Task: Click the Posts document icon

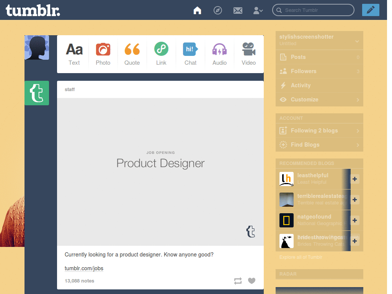Action: (x=283, y=57)
